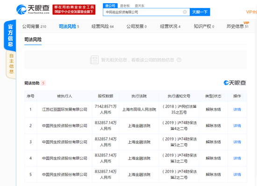Open the 公司发展 0 tab
Screen dimensions: 257x186
click(136, 26)
